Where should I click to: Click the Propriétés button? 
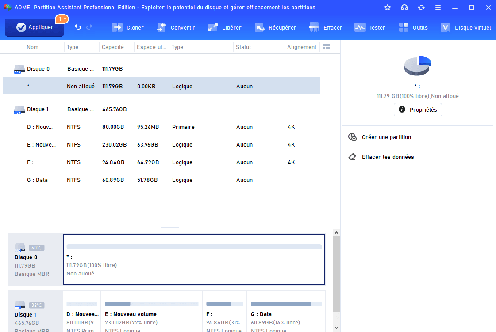(x=418, y=109)
